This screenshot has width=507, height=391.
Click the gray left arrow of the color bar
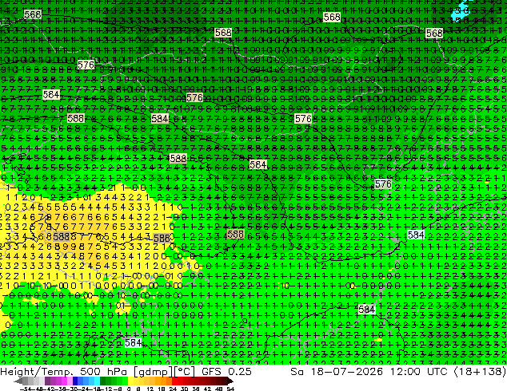point(18,381)
